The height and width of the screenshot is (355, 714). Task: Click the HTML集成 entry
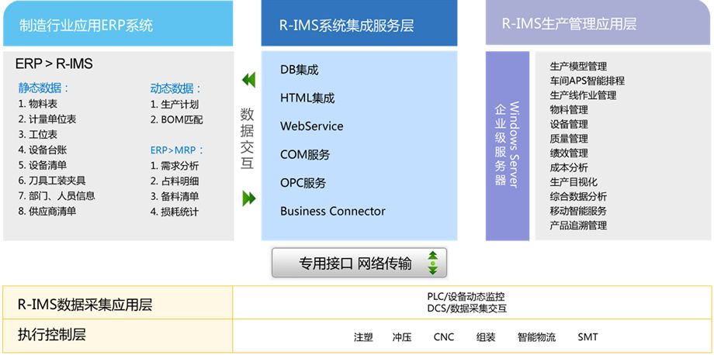(x=307, y=98)
